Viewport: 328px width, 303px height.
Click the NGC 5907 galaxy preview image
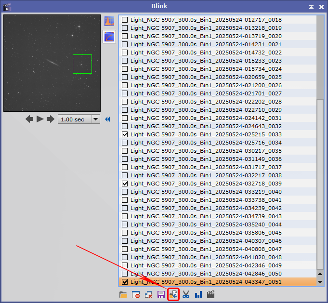[52, 63]
